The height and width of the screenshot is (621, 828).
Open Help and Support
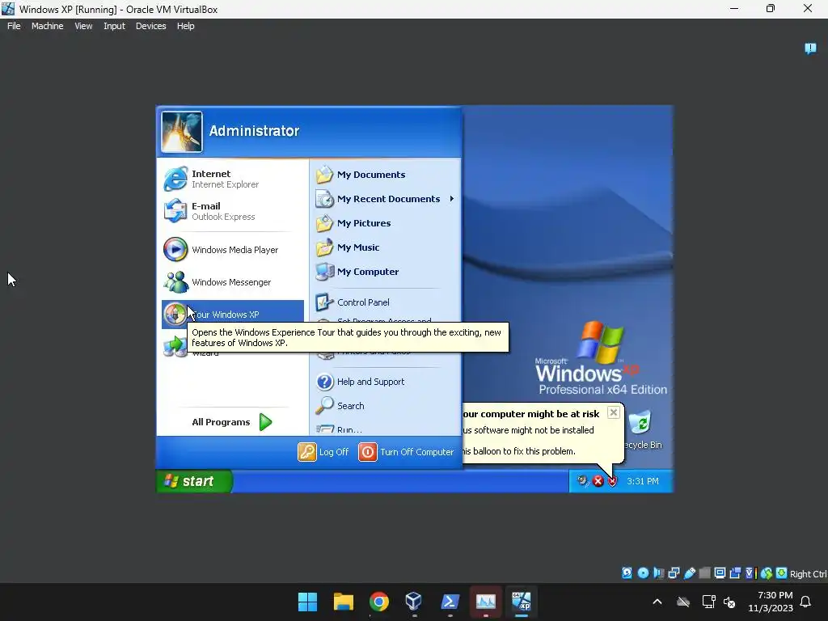[386, 382]
